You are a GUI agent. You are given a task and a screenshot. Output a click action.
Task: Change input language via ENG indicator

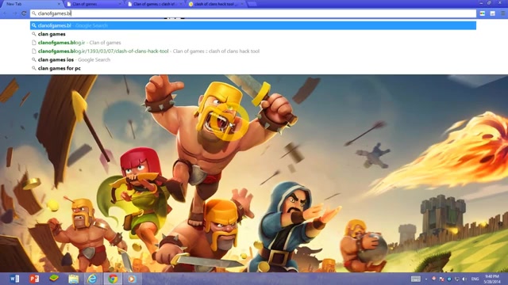475,279
